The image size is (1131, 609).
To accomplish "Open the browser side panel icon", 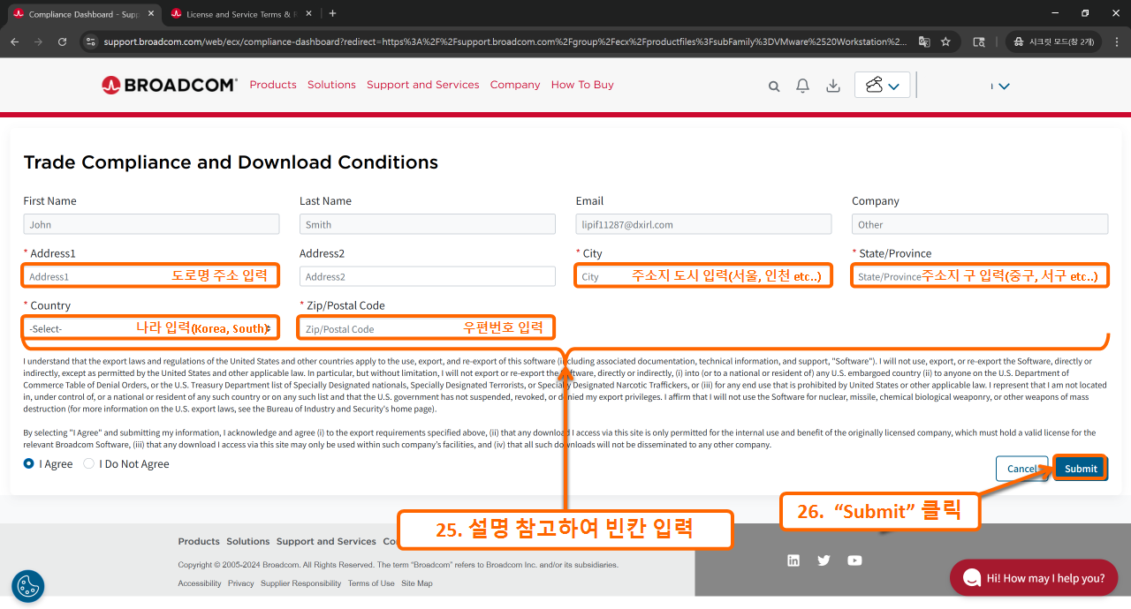I will (x=979, y=41).
